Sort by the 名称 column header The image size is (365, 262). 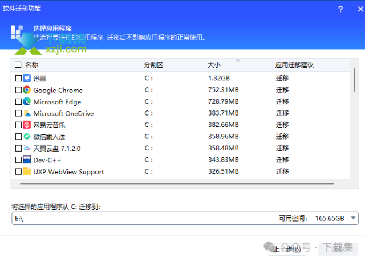click(32, 64)
